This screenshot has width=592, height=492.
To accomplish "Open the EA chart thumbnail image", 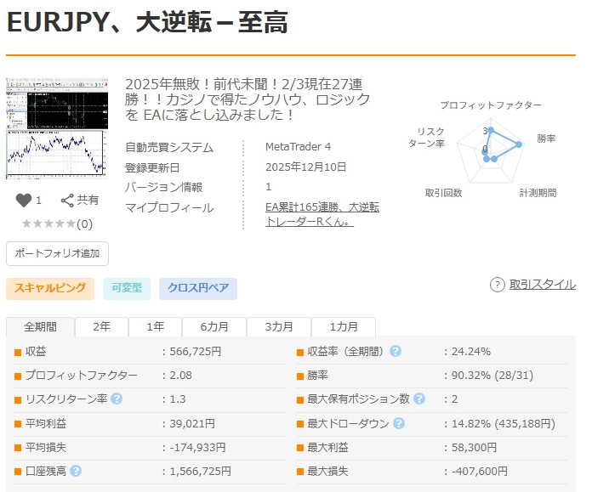I will (x=57, y=128).
